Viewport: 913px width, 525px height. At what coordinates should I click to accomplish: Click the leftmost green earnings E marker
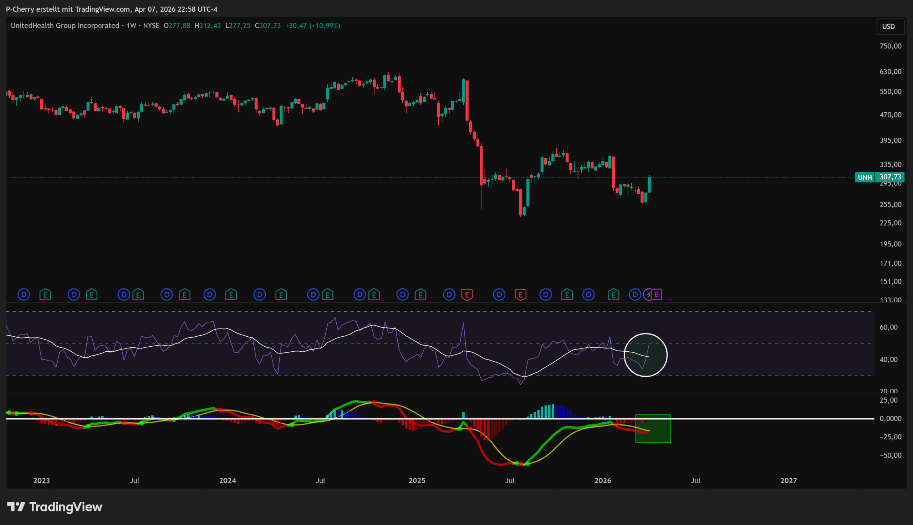pyautogui.click(x=45, y=295)
